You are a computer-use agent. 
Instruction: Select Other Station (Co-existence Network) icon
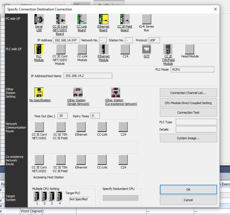[116, 92]
